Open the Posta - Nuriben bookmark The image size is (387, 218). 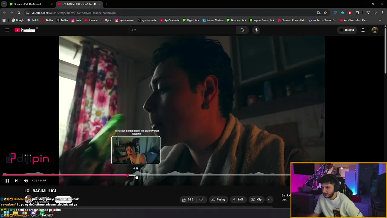(x=213, y=20)
